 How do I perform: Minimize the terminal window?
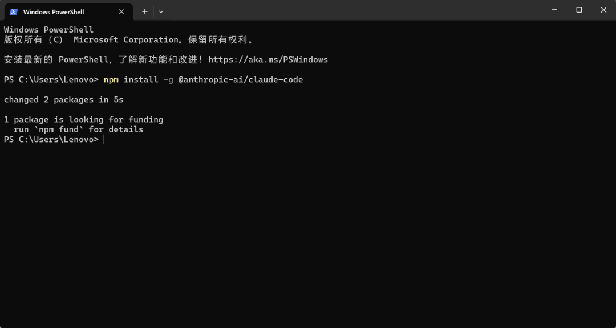[x=554, y=10]
